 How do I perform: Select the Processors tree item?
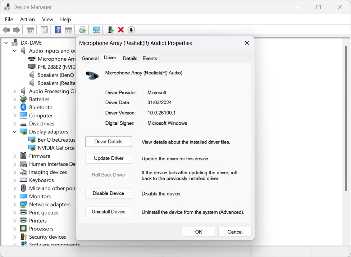coord(41,229)
